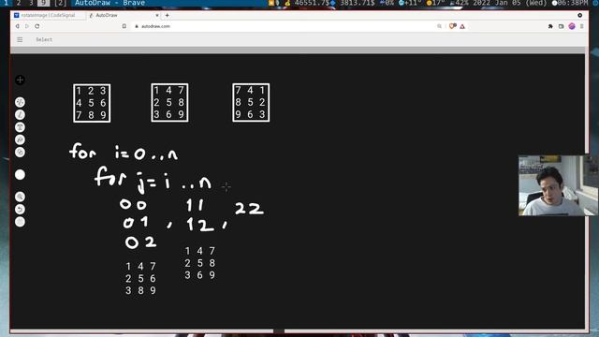The height and width of the screenshot is (337, 599).
Task: Click the handwritten 'for i=0..n' drawing
Action: click(124, 152)
